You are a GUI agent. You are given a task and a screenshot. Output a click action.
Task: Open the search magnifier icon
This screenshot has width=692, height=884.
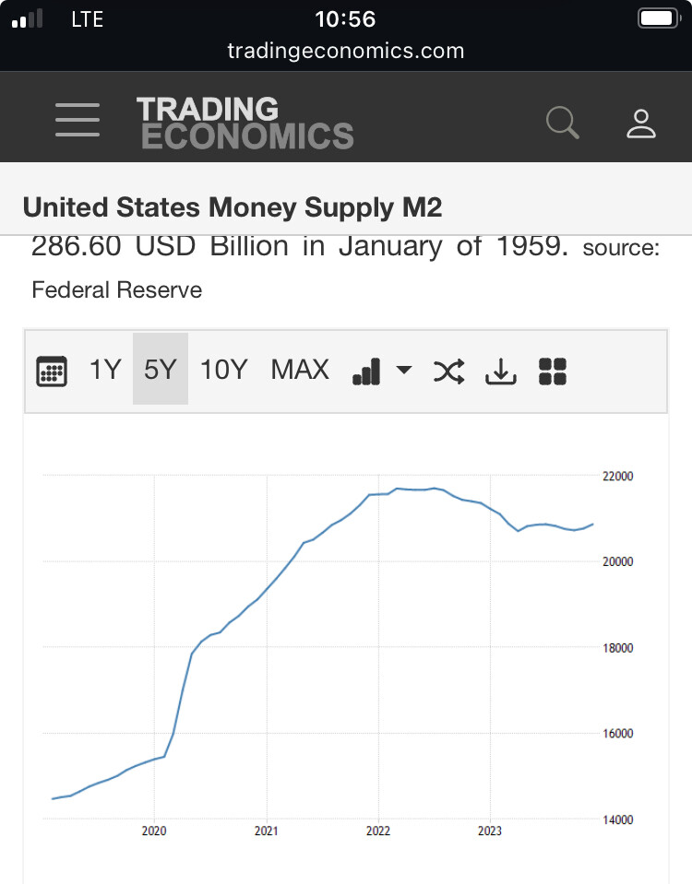pos(562,123)
